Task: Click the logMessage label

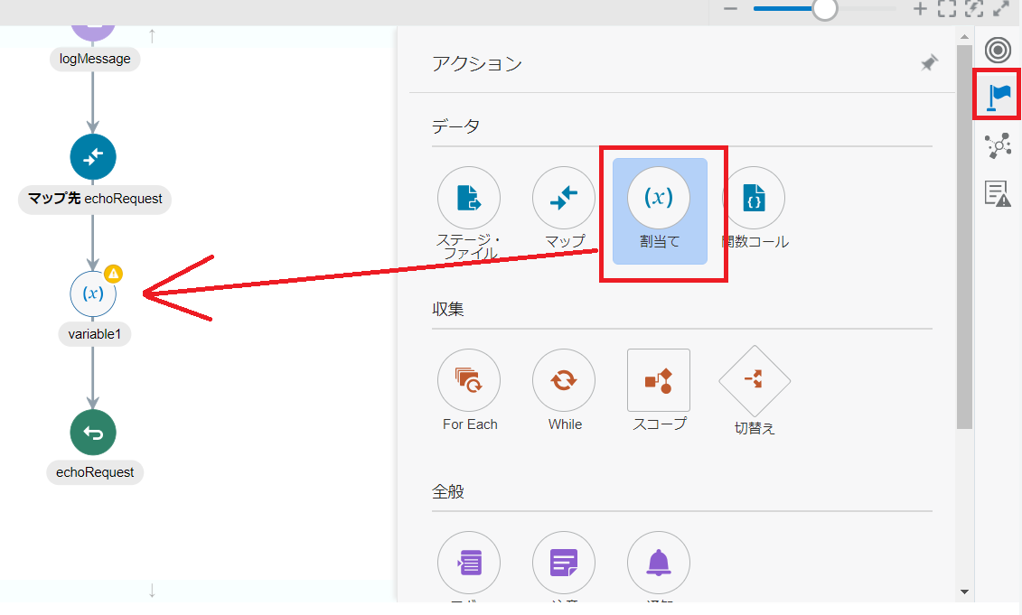Action: [95, 59]
